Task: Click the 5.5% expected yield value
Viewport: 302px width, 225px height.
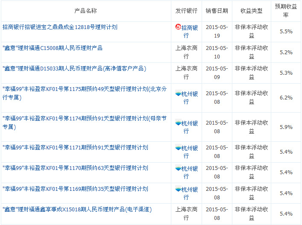Action: [286, 31]
